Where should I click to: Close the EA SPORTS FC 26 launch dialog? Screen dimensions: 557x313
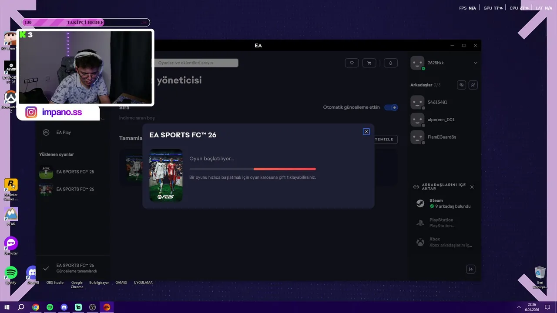tap(366, 131)
